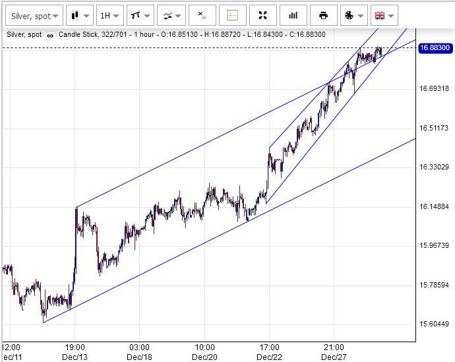This screenshot has height=362, width=455.
Task: Click the 17:00 Dec/22 time label
Action: [269, 352]
